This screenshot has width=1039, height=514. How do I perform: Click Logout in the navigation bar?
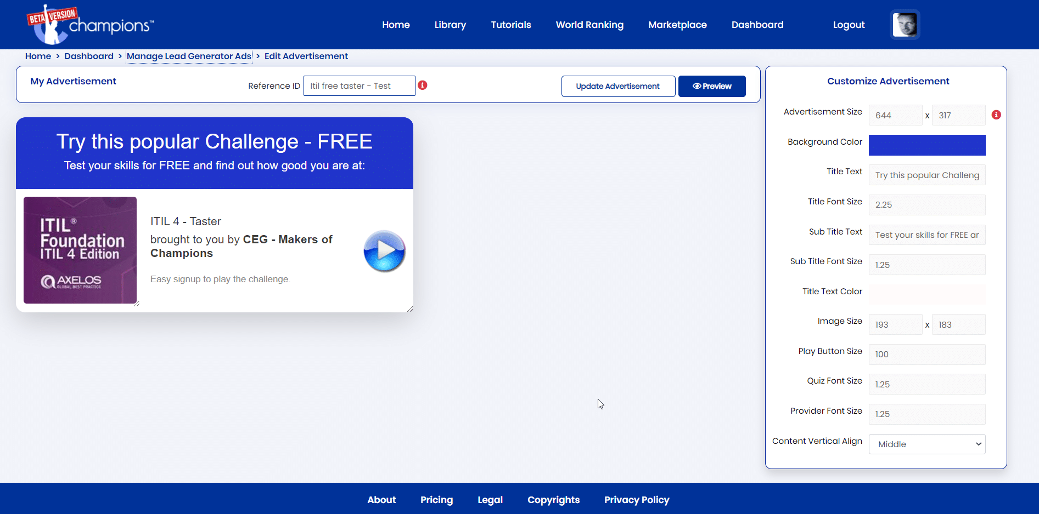click(849, 25)
